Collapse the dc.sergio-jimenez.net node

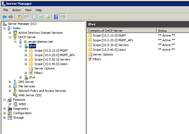pos(15,42)
